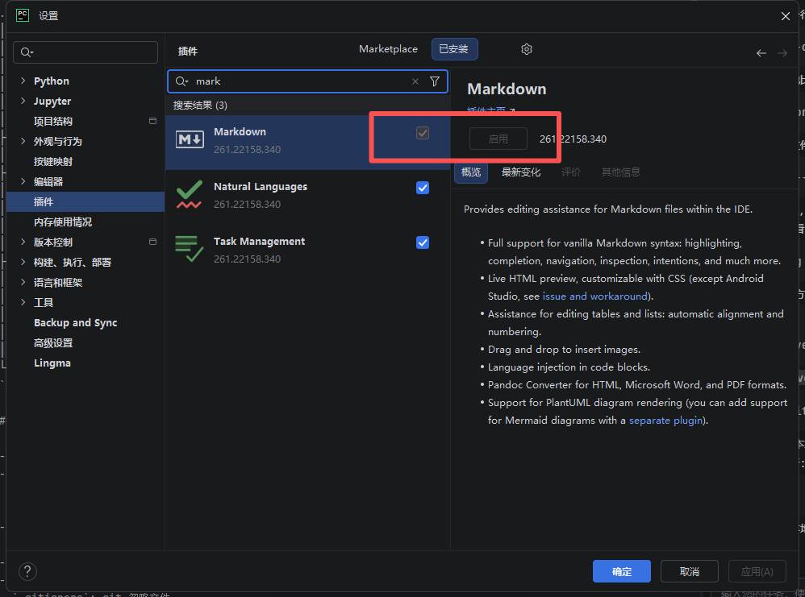Click the PyCharm logo in title bar
The height and width of the screenshot is (597, 805).
(23, 15)
